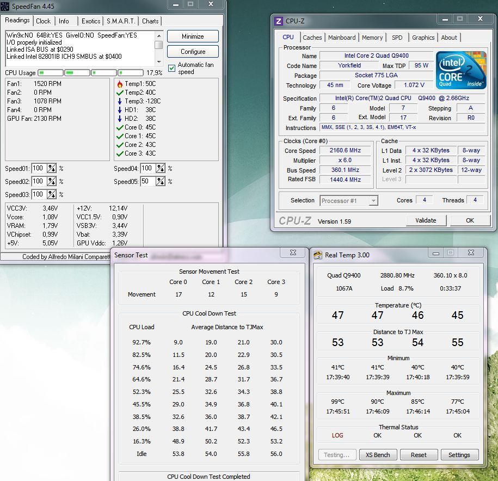Click the Rated FSB value 1440.4 MHz
This screenshot has width=498, height=481.
[345, 180]
